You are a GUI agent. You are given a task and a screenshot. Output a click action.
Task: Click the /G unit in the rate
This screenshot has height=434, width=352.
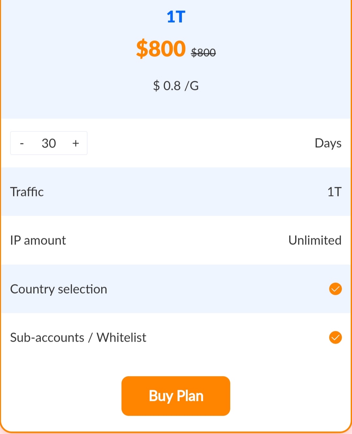coord(192,86)
